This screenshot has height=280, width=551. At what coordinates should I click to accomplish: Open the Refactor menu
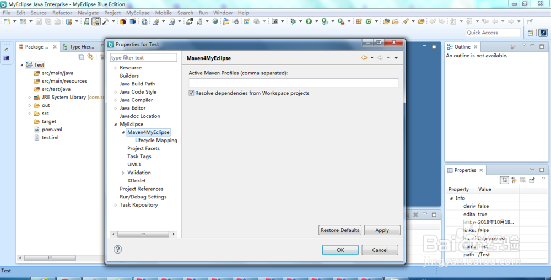pyautogui.click(x=62, y=13)
